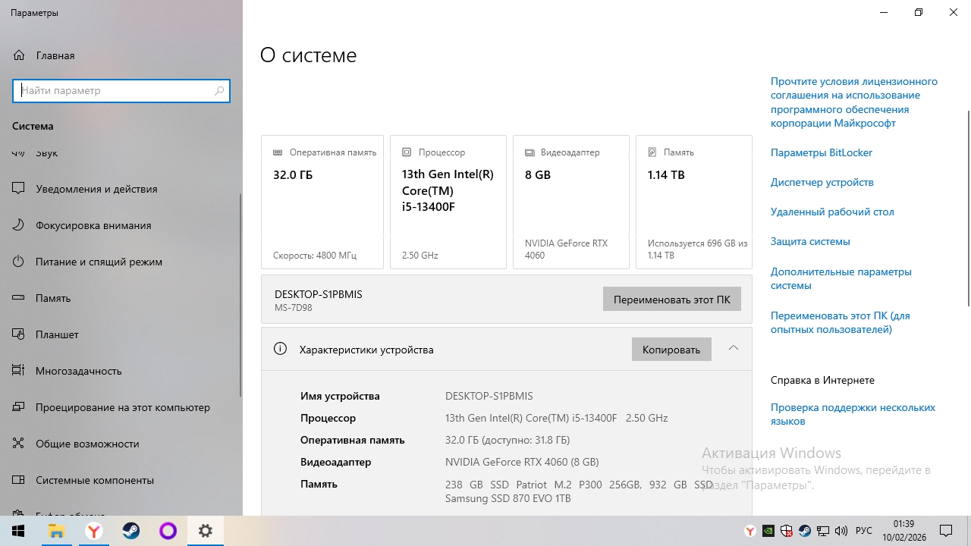Open Защита системы link
Viewport: 971px width, 546px height.
(x=810, y=241)
